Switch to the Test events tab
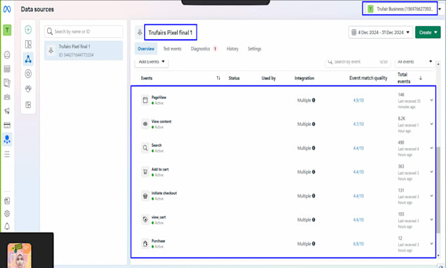The image size is (446, 268). point(172,49)
